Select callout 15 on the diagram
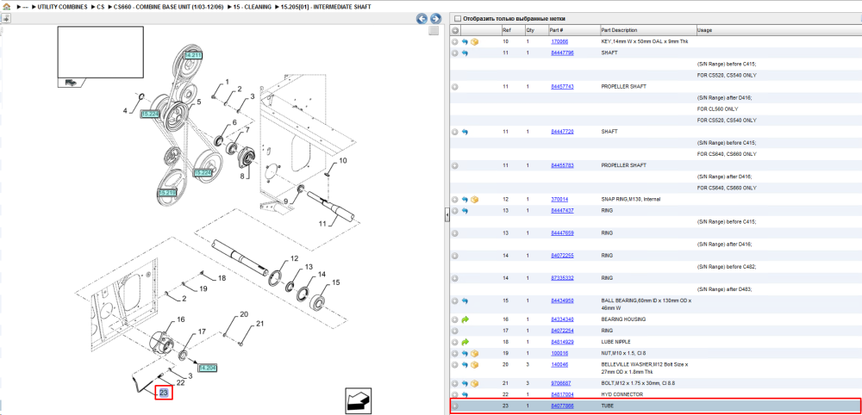This screenshot has width=862, height=415. (x=336, y=282)
